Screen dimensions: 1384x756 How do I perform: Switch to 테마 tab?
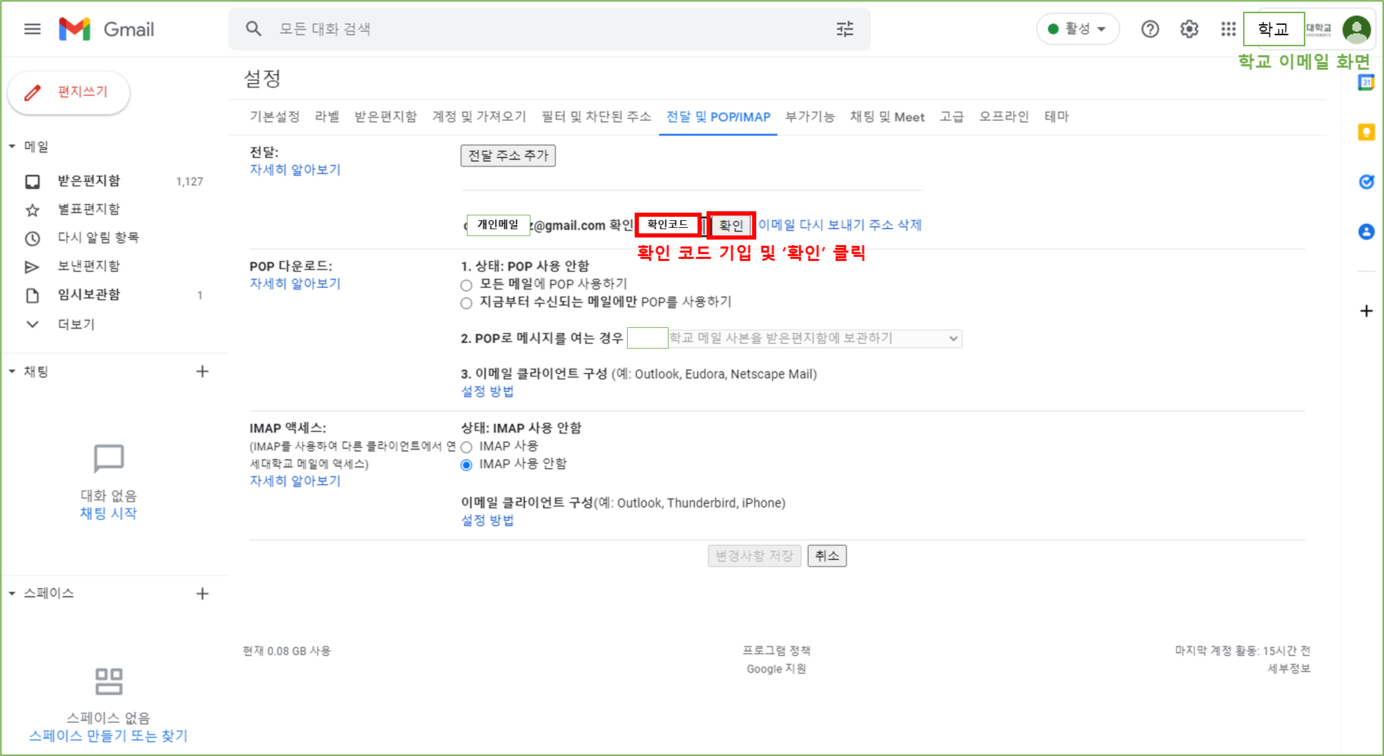click(1056, 117)
